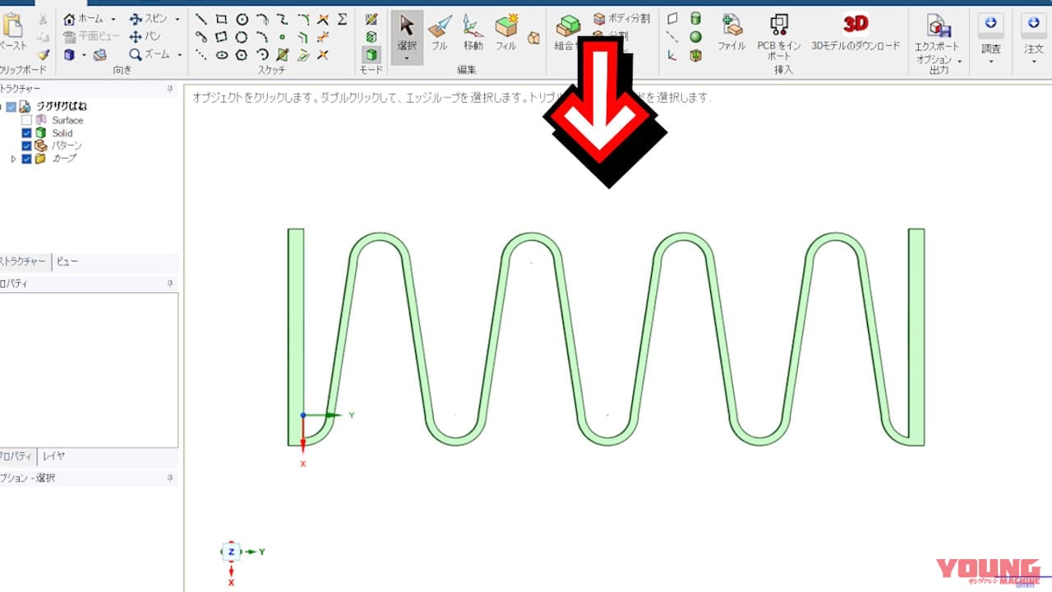The width and height of the screenshot is (1052, 592).
Task: Select the プル (Pull) tool
Action: point(440,33)
